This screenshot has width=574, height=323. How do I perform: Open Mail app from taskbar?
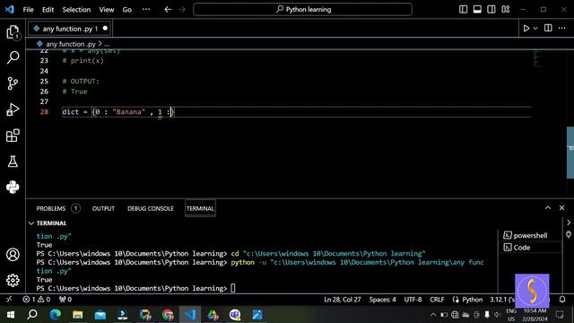(100, 315)
